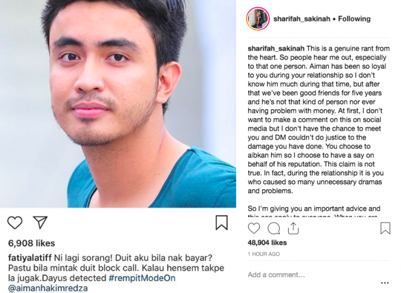Open the #rempitModeOn hashtag

pyautogui.click(x=142, y=278)
